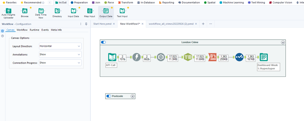Switch to worklflow_all_crimes20220926 tab
The image size is (304, 121).
(171, 24)
